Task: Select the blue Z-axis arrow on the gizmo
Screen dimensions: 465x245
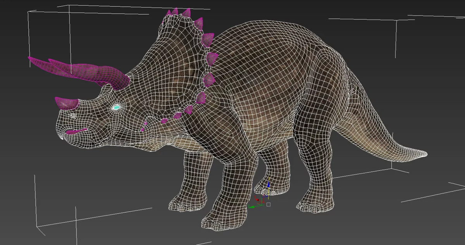Action: [269, 185]
